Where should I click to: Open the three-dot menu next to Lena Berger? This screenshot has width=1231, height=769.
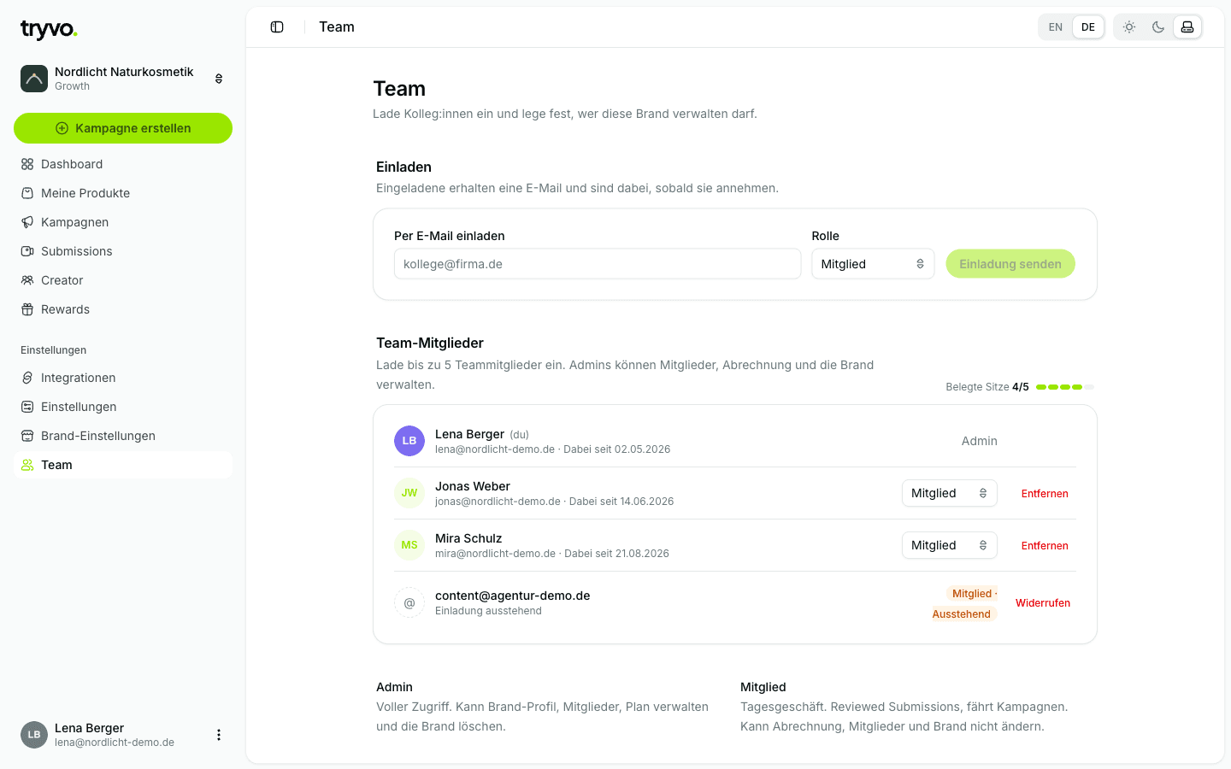[x=219, y=735]
